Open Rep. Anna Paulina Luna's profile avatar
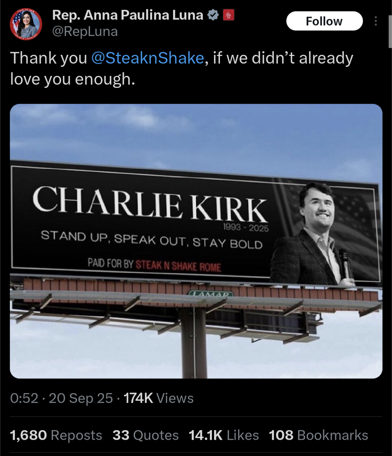Screen dimensions: 392x456 [26, 24]
